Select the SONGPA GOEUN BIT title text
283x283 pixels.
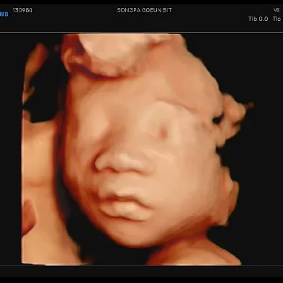click(145, 10)
